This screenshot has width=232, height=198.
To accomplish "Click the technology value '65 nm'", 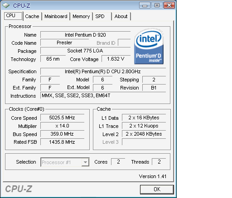I will [x=53, y=59].
